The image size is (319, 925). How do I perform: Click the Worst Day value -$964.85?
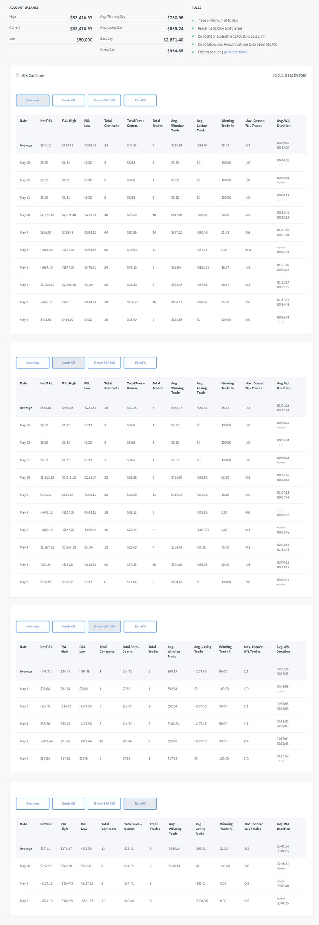[174, 51]
